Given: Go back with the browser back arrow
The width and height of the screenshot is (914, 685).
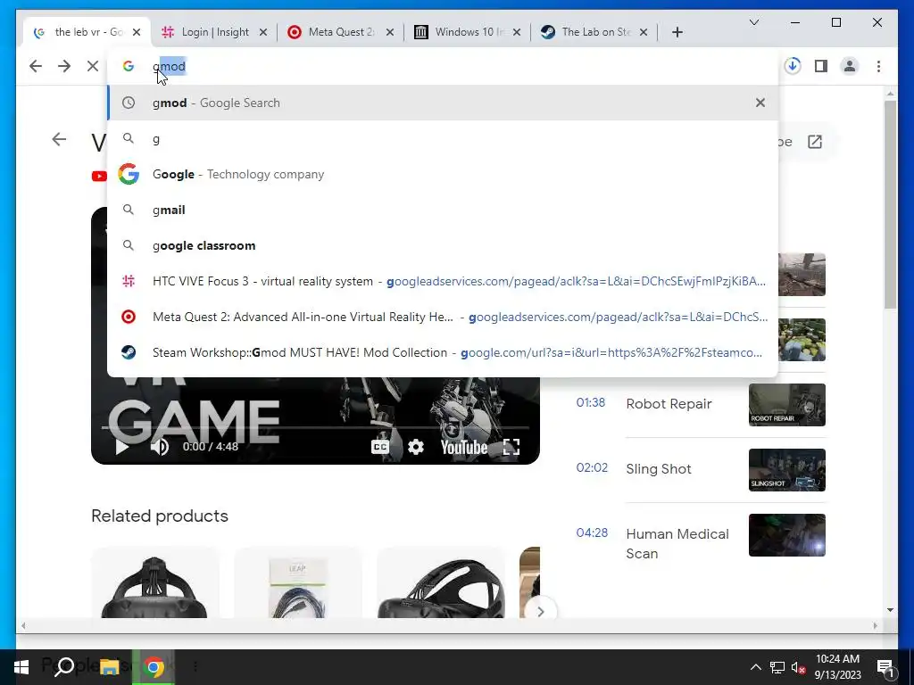Looking at the screenshot, I should 36,66.
